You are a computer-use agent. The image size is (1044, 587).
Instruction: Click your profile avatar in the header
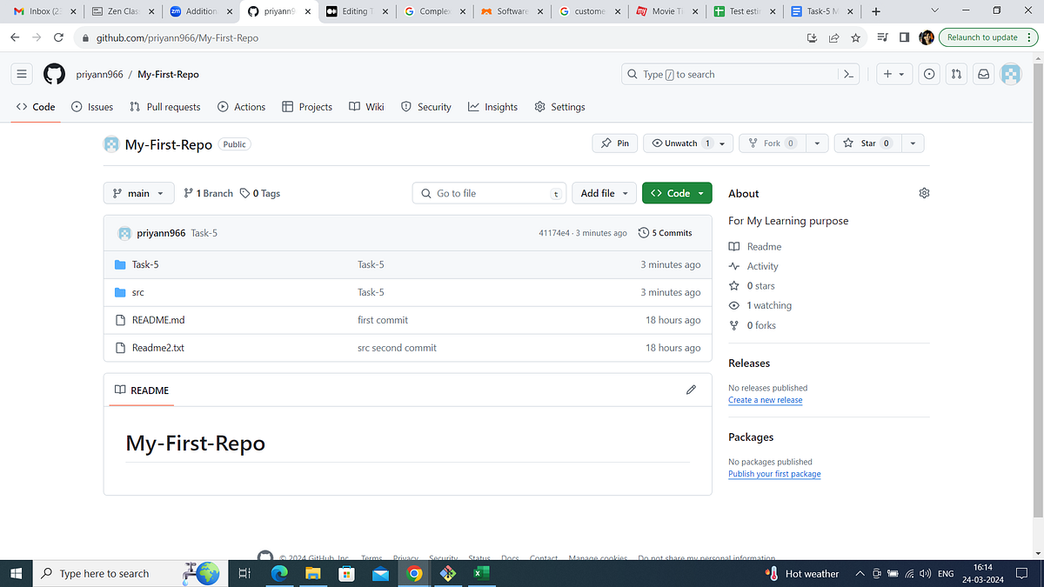tap(1010, 75)
